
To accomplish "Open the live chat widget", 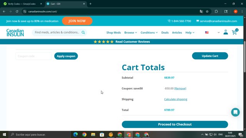I will [x=235, y=112].
